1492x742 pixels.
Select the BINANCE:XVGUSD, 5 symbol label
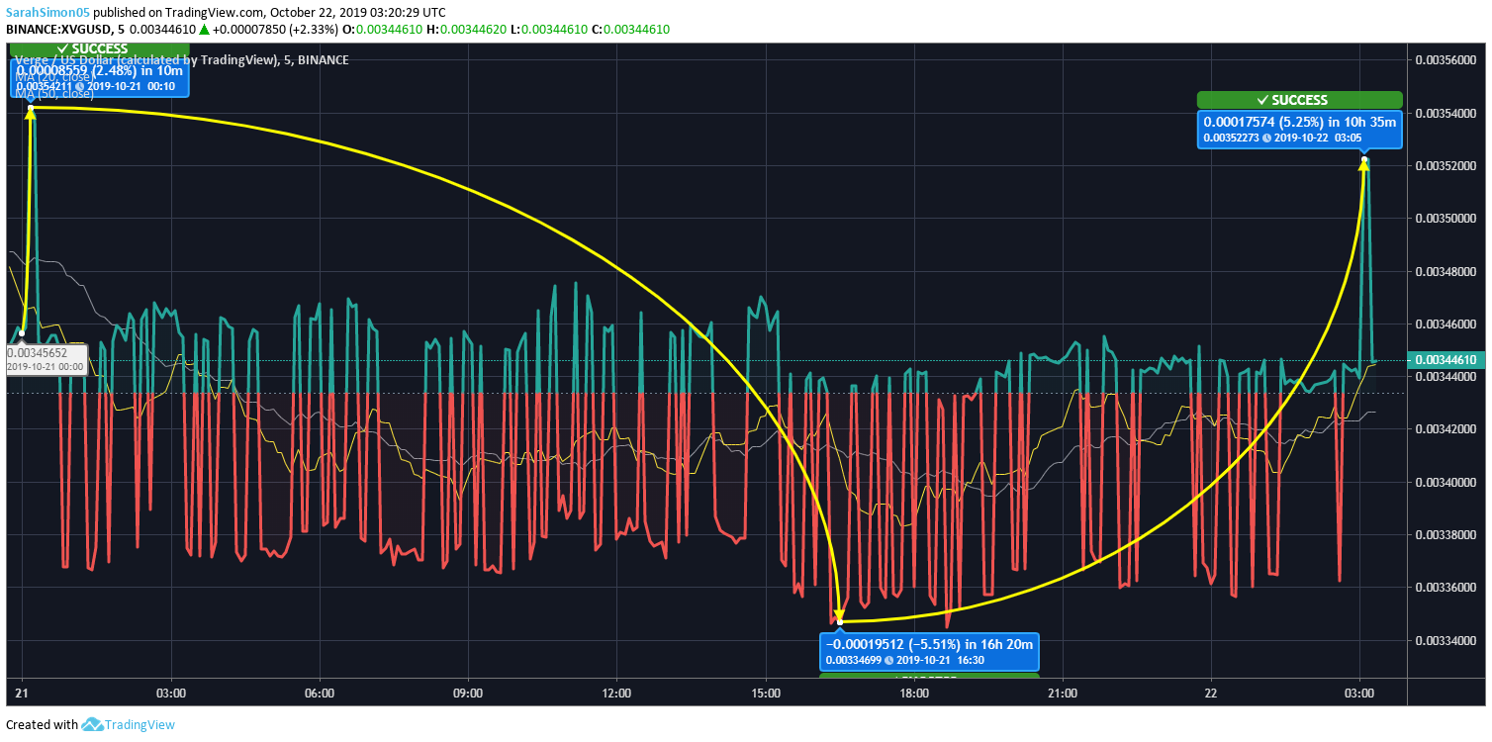pyautogui.click(x=65, y=29)
